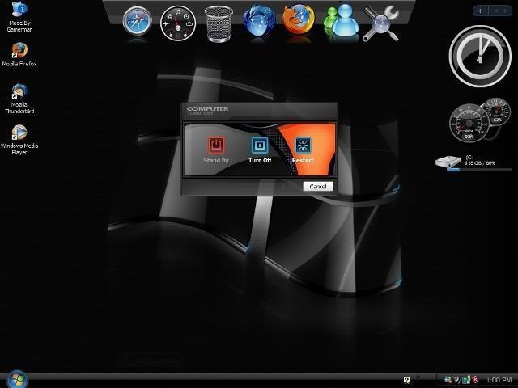The width and height of the screenshot is (518, 388).
Task: Select the Mozilla Thunderbird desktop shortcut
Action: click(19, 99)
